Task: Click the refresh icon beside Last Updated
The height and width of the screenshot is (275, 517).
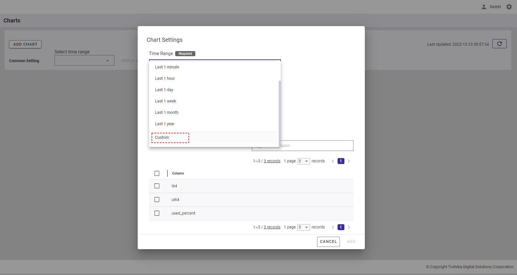Action: pyautogui.click(x=499, y=44)
